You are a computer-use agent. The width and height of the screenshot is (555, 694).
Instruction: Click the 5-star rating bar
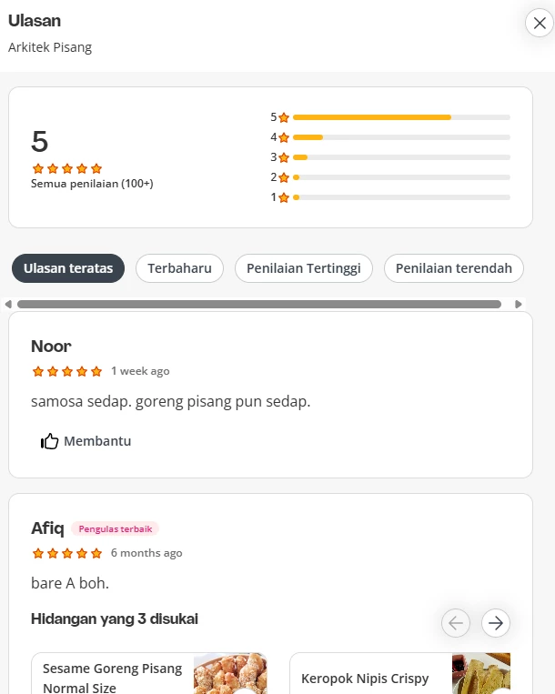point(401,117)
